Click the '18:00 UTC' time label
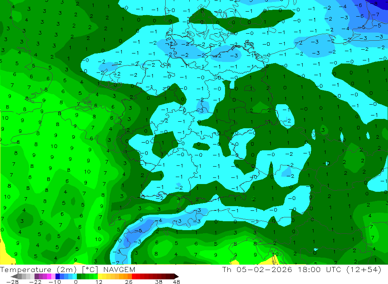 click(319, 270)
